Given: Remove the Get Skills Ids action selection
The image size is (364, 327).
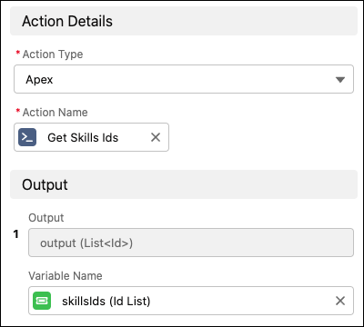Looking at the screenshot, I should (x=156, y=137).
